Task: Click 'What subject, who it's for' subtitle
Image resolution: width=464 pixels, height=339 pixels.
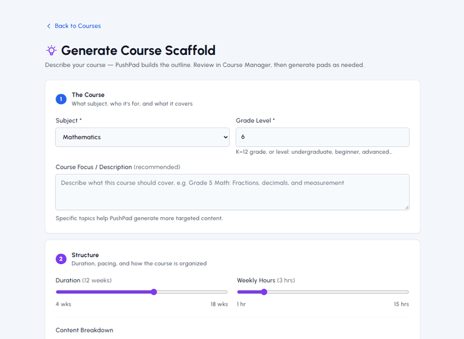Action: [x=132, y=104]
